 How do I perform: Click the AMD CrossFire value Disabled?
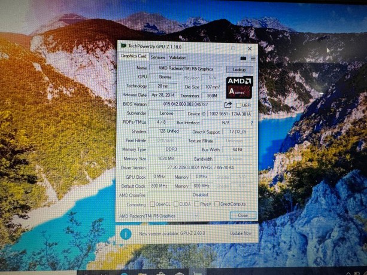click(x=201, y=195)
